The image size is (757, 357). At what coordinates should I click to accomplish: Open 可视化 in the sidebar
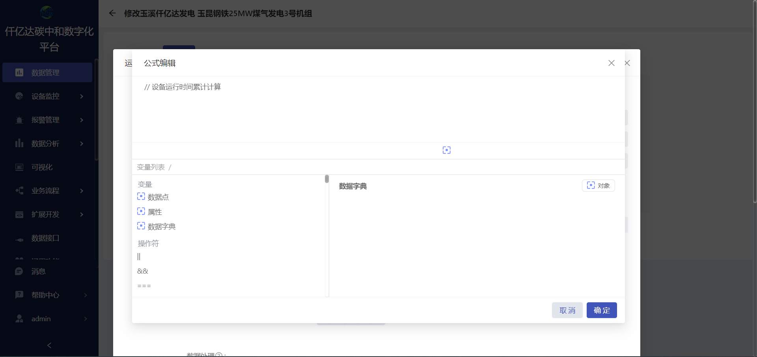pos(47,167)
